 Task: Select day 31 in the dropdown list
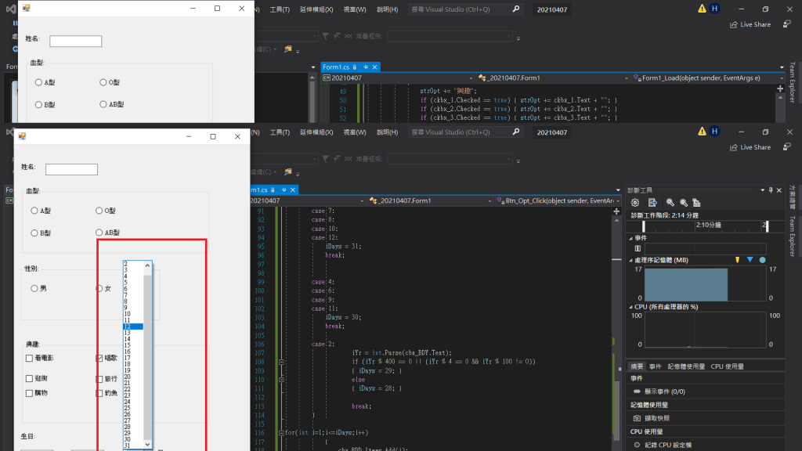133,446
